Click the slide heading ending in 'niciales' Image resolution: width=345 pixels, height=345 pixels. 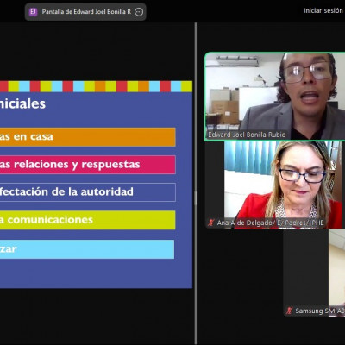(22, 103)
